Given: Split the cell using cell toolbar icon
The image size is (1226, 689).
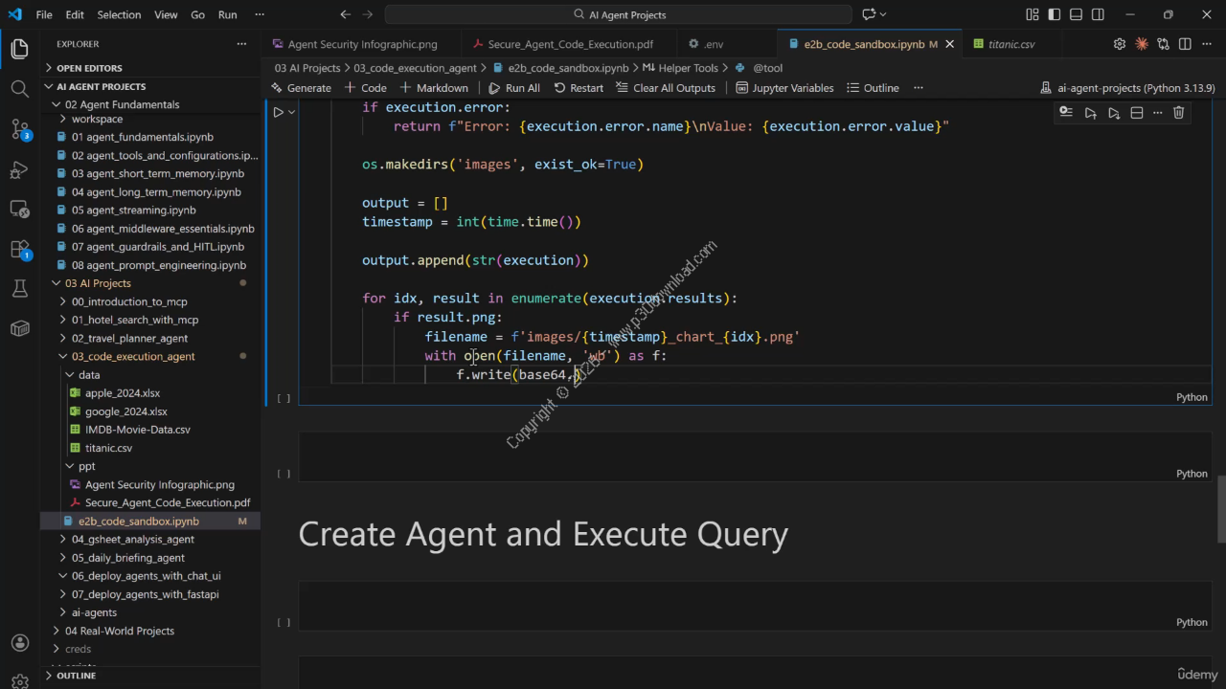Looking at the screenshot, I should click(1137, 113).
